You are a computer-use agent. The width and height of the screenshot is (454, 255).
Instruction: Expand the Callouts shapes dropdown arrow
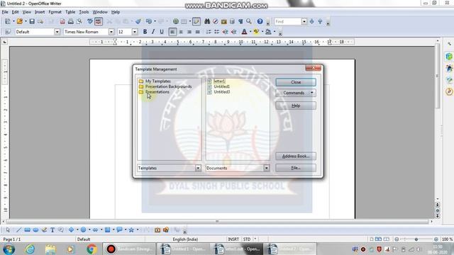(x=126, y=229)
